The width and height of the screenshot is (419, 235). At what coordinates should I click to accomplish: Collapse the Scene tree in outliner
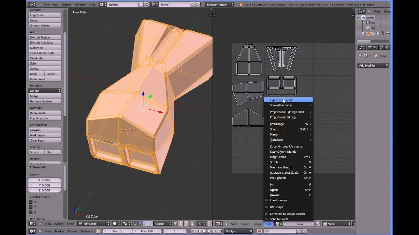coord(357,18)
